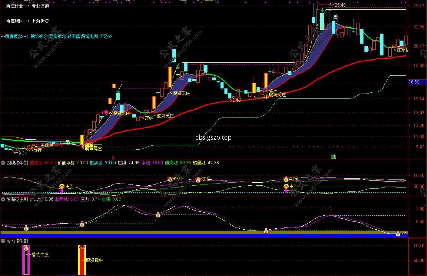The image size is (427, 276).
Task: Click the 股海擒牛 signal label in bottom panel
Action: [x=94, y=260]
